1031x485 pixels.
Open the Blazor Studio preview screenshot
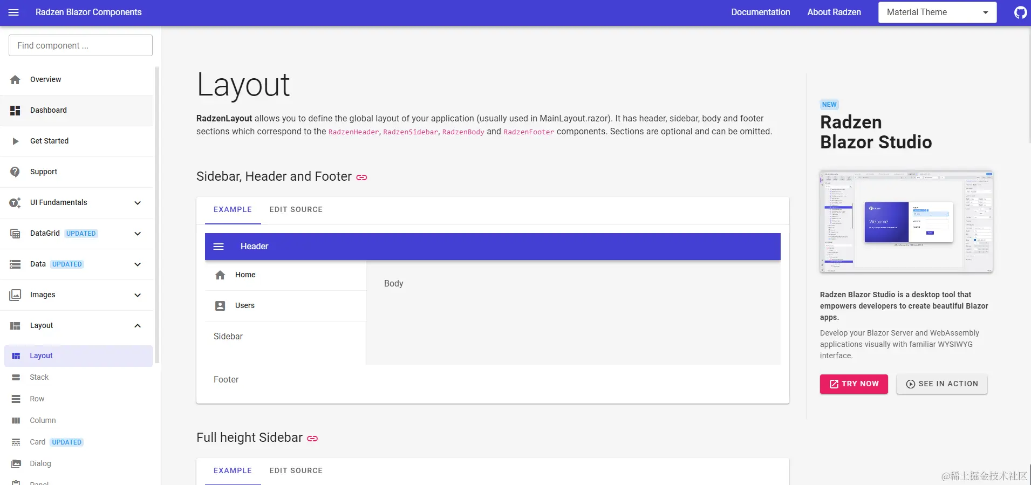pos(906,222)
